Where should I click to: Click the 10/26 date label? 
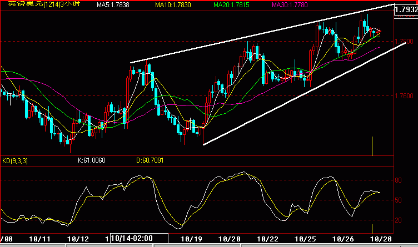point(343,239)
